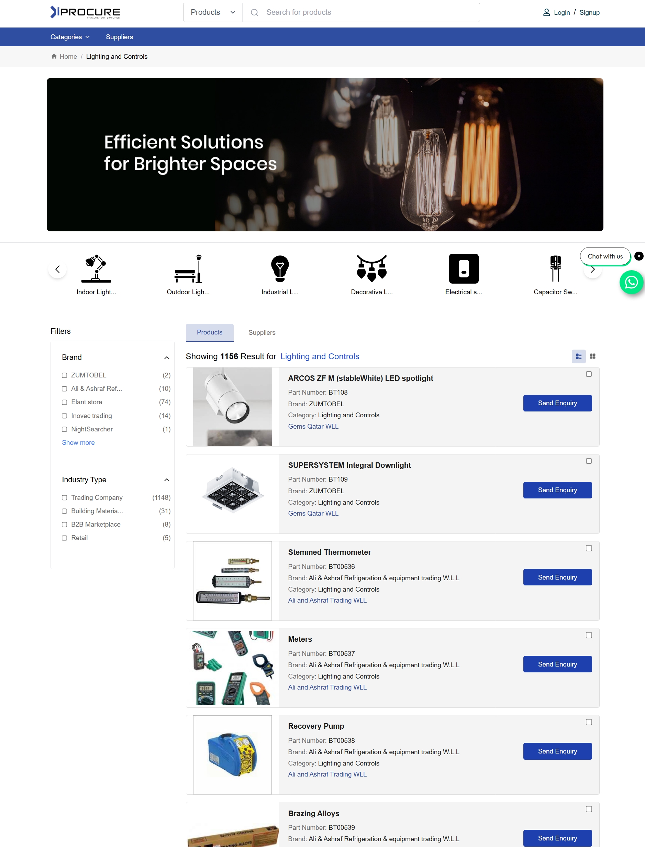This screenshot has width=645, height=847.
Task: Open the Indoor Lighting category icon
Action: click(x=96, y=268)
